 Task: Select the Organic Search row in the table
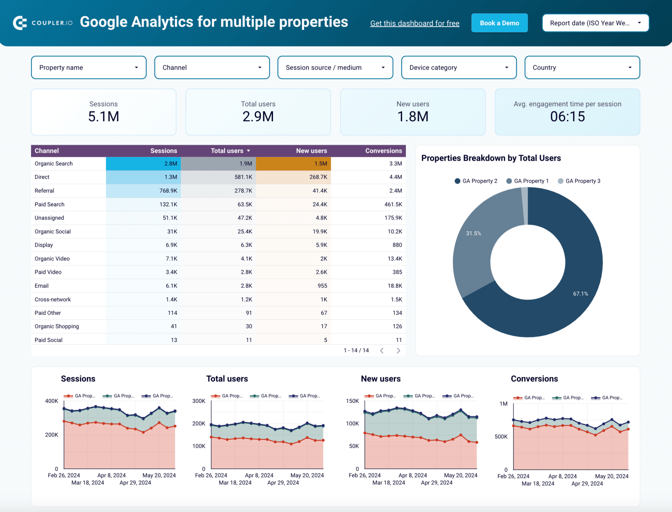point(53,163)
